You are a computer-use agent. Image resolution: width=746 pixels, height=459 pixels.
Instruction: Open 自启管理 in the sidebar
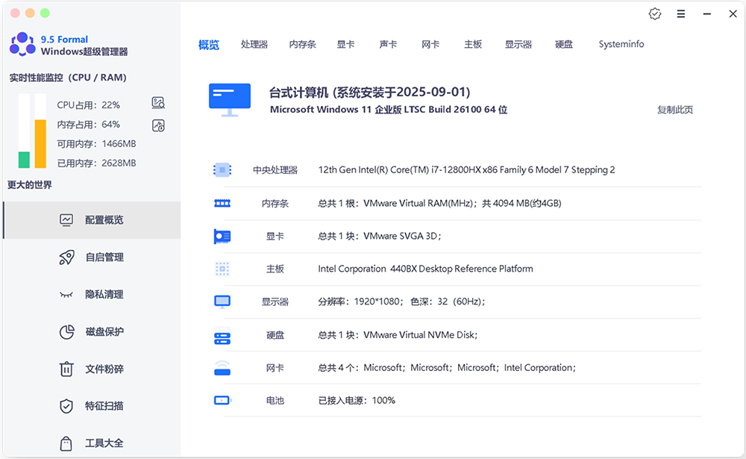click(x=92, y=257)
